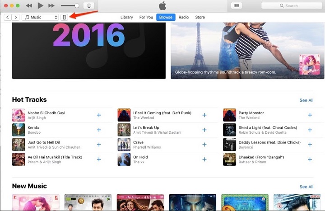
Task: Click Let's Break Up artwork
Action: click(124, 130)
